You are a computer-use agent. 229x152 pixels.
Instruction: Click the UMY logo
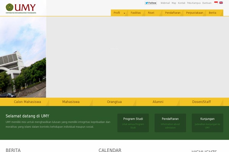(21, 8)
